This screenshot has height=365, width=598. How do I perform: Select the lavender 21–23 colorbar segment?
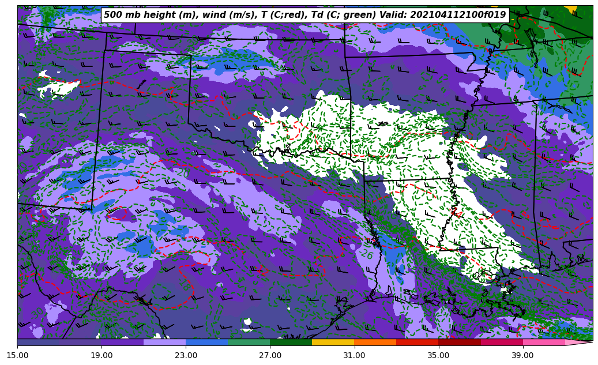pyautogui.click(x=165, y=342)
